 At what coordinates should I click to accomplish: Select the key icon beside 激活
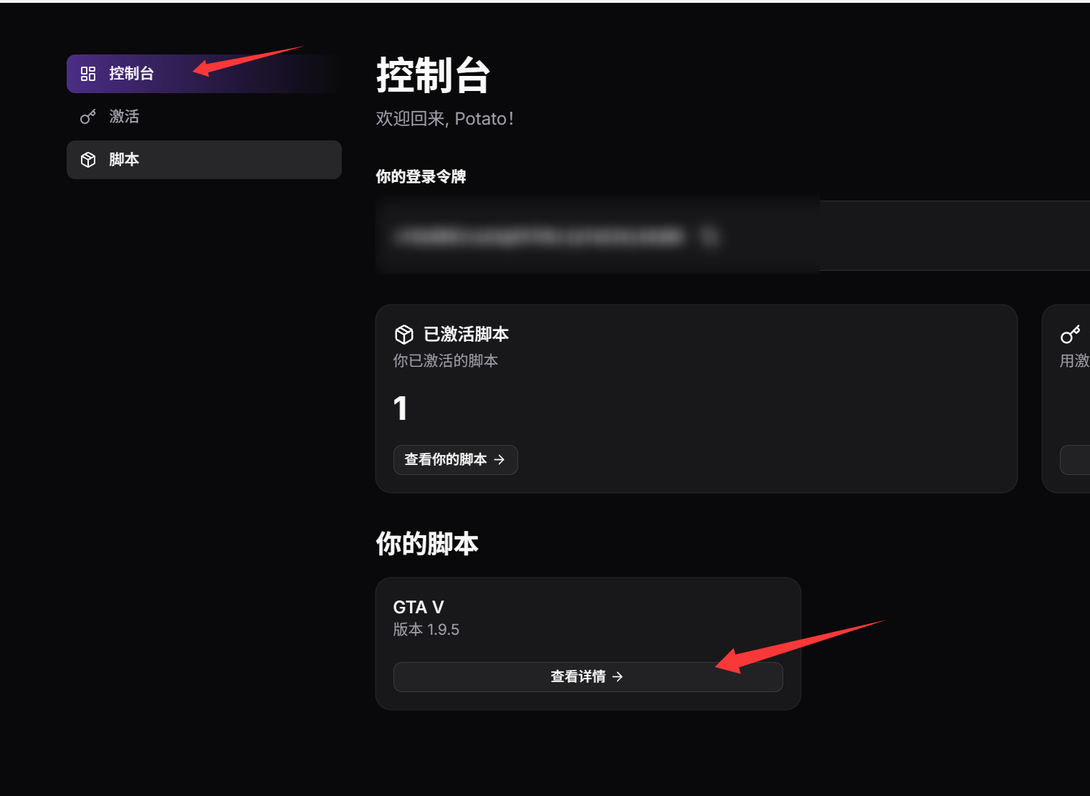[88, 117]
